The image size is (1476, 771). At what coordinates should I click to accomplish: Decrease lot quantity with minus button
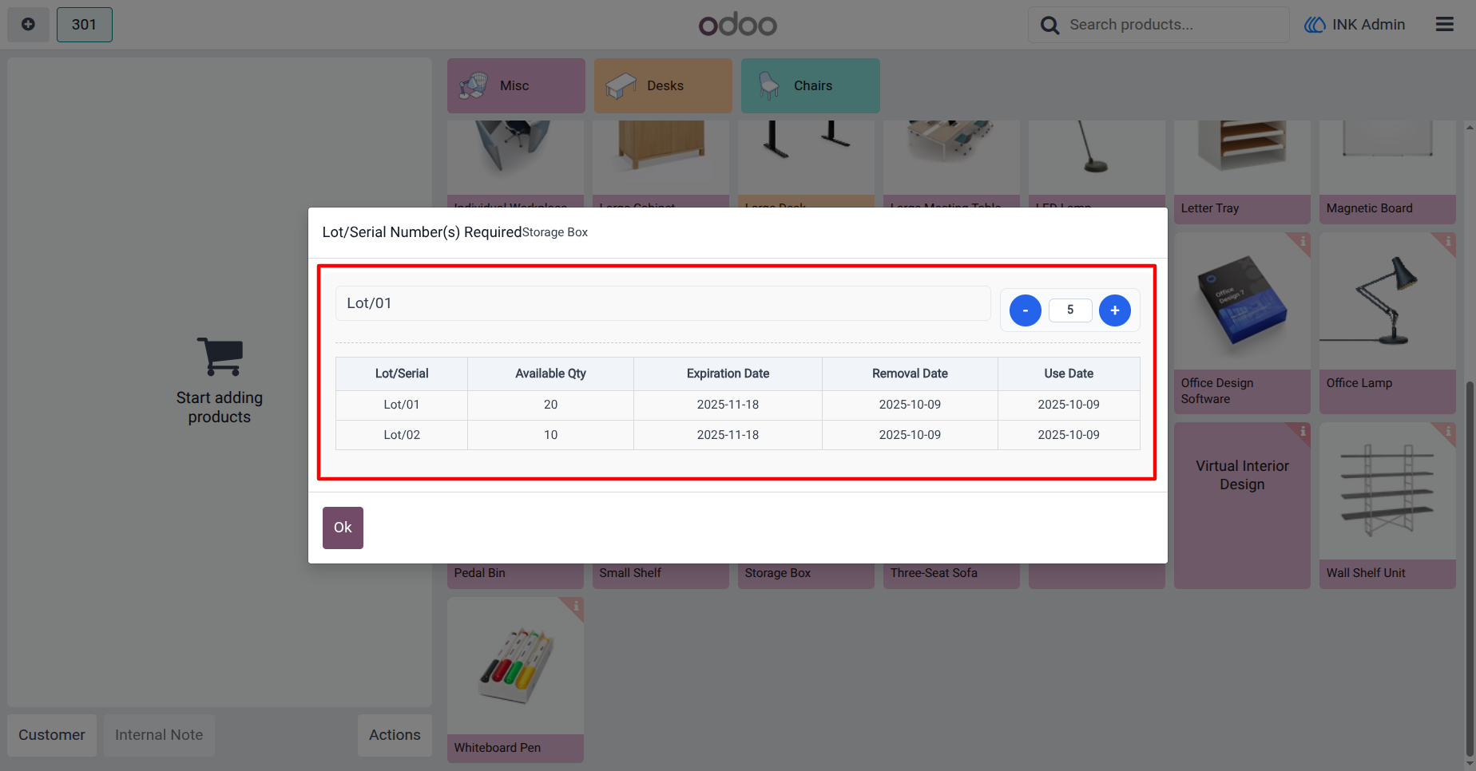coord(1026,310)
